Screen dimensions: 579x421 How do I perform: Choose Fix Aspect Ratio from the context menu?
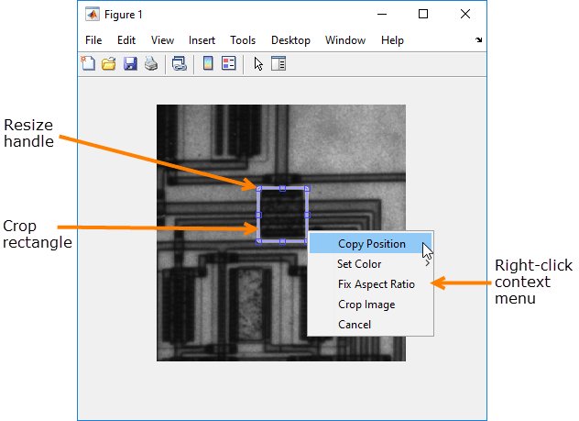(370, 283)
